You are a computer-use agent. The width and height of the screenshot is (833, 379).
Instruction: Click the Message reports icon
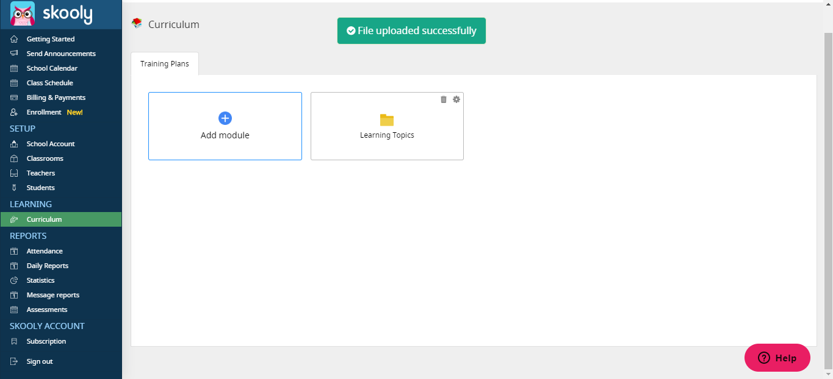coord(14,295)
